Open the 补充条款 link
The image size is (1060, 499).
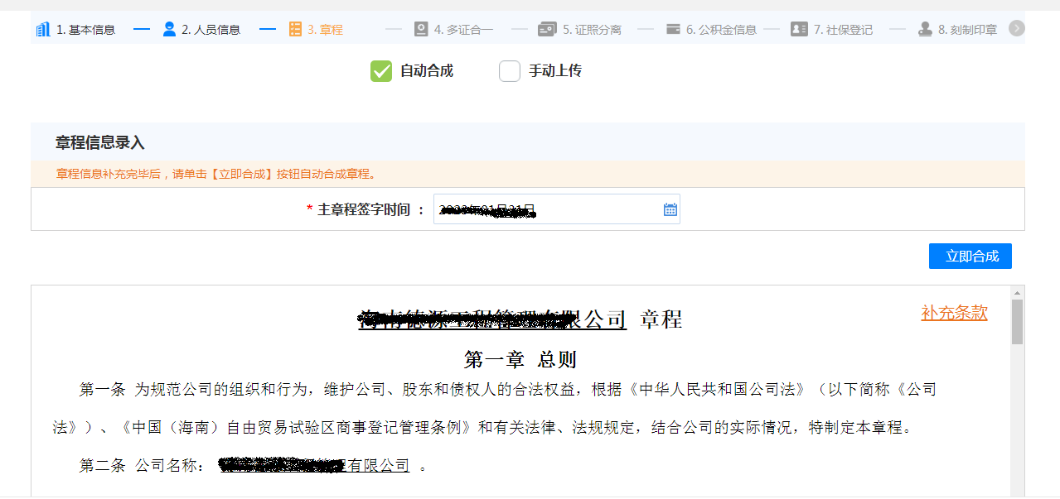coord(954,313)
